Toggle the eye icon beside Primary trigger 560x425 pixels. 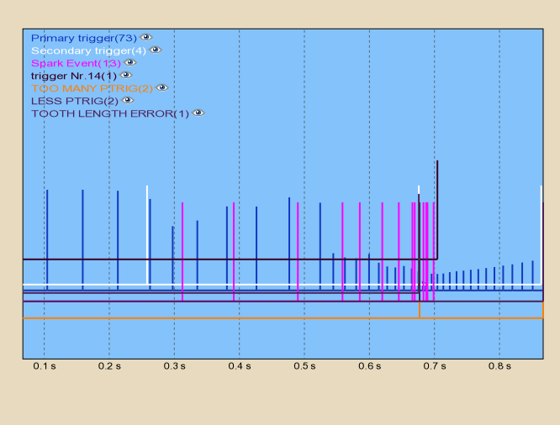(145, 38)
